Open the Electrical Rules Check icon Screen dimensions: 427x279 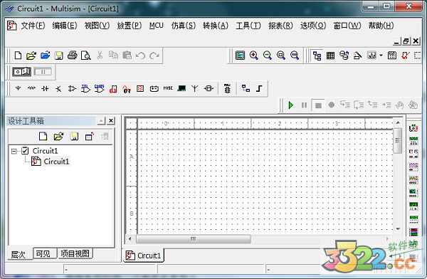[405, 56]
